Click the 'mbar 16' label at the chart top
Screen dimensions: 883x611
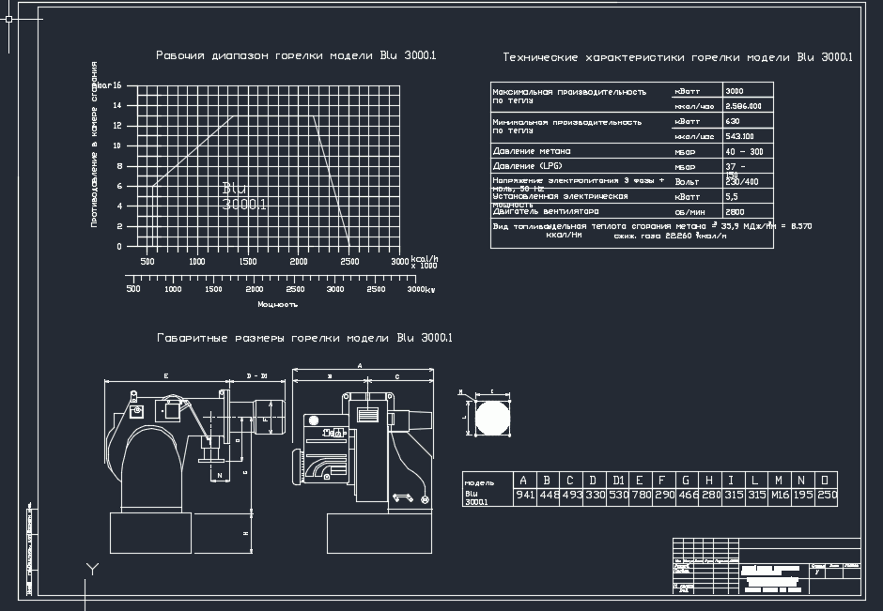point(108,85)
